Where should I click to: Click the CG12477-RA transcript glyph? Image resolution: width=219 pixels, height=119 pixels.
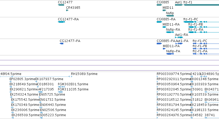[x=61, y=22]
